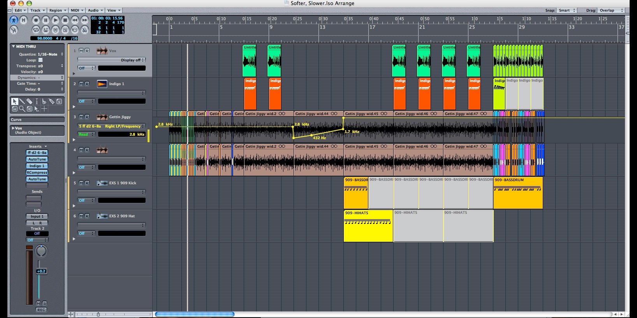Select the Eraser tool in the toolbox
The height and width of the screenshot is (318, 637).
pos(29,101)
